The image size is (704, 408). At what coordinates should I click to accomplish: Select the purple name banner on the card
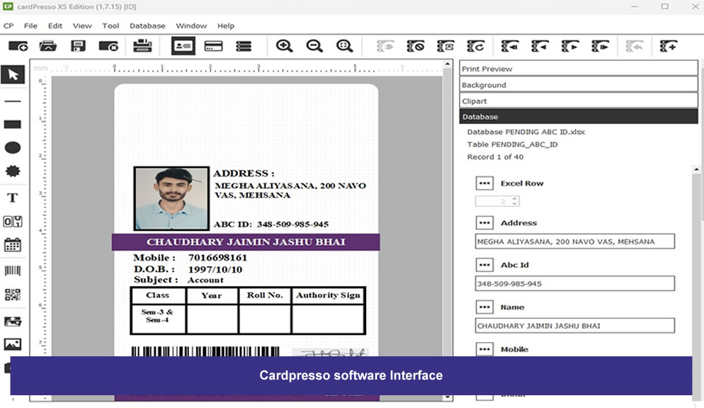click(x=246, y=242)
